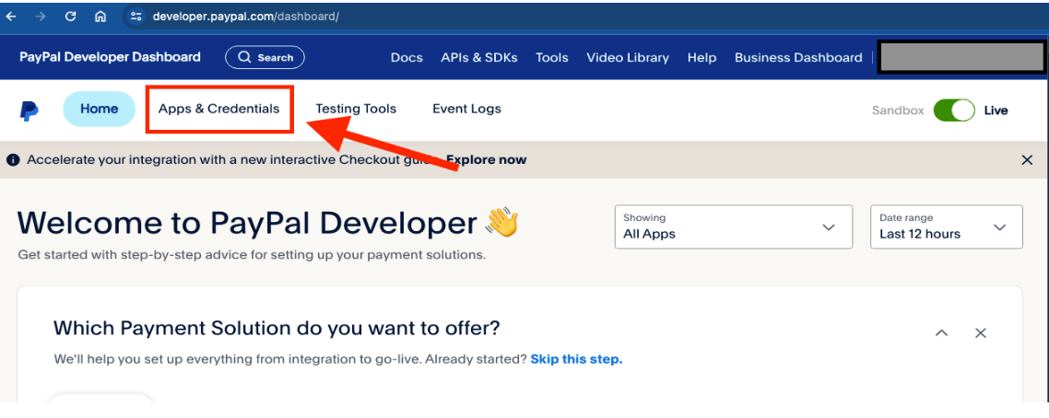The image size is (1049, 418).
Task: Open the Showing All Apps dropdown
Action: point(733,227)
